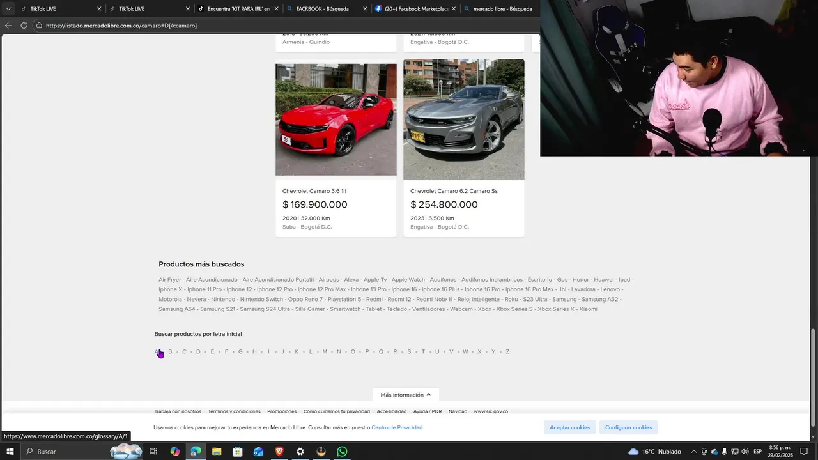Screen dimensions: 818x460
Task: Open the red Chevrolet Camaro photo
Action: [336, 119]
